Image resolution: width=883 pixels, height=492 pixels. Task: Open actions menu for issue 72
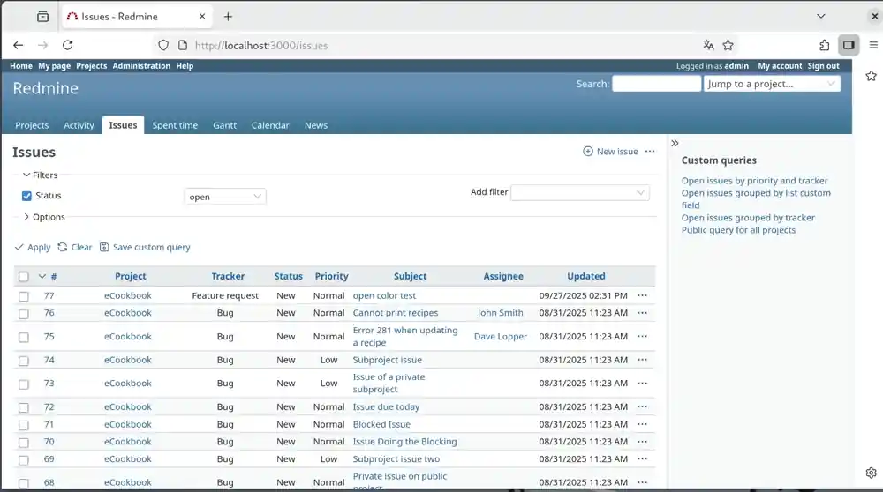click(x=643, y=407)
